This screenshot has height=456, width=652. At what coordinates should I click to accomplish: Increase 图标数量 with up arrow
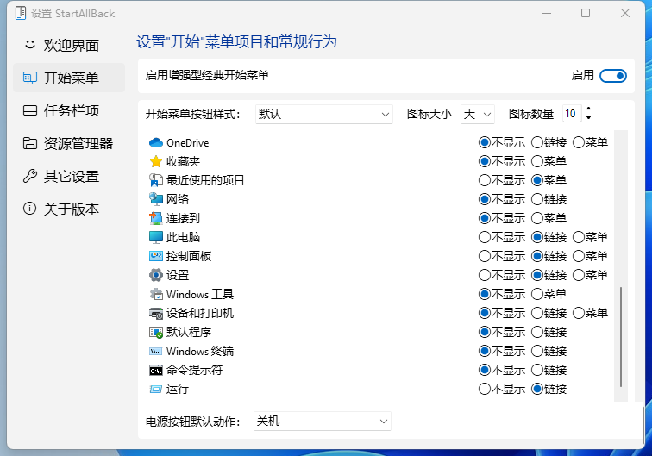coord(588,109)
